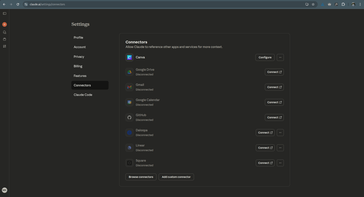Open Chrome three-dot menu

tap(360, 4)
